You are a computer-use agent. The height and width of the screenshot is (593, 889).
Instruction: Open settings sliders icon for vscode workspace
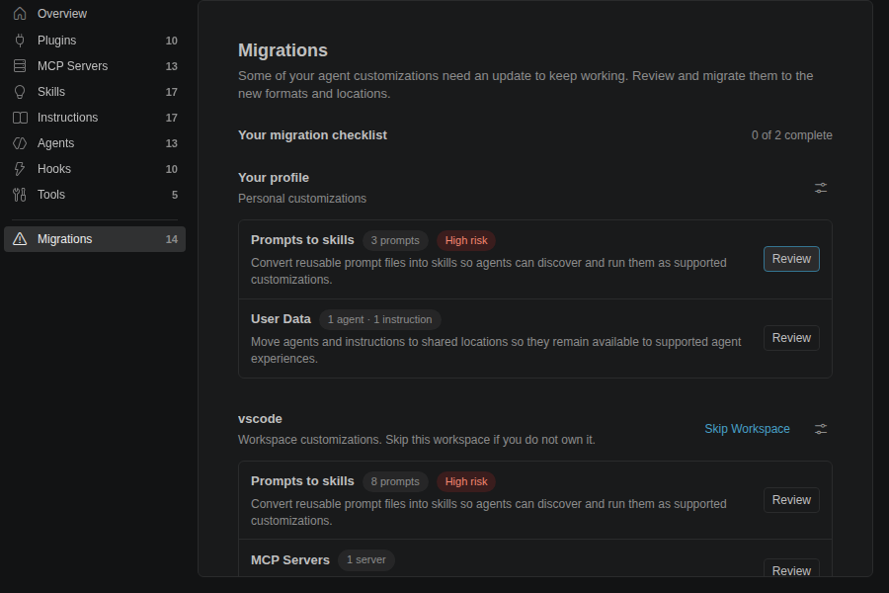(821, 429)
